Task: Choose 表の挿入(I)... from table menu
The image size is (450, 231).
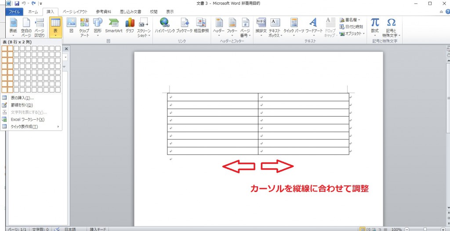Action: tap(31, 98)
